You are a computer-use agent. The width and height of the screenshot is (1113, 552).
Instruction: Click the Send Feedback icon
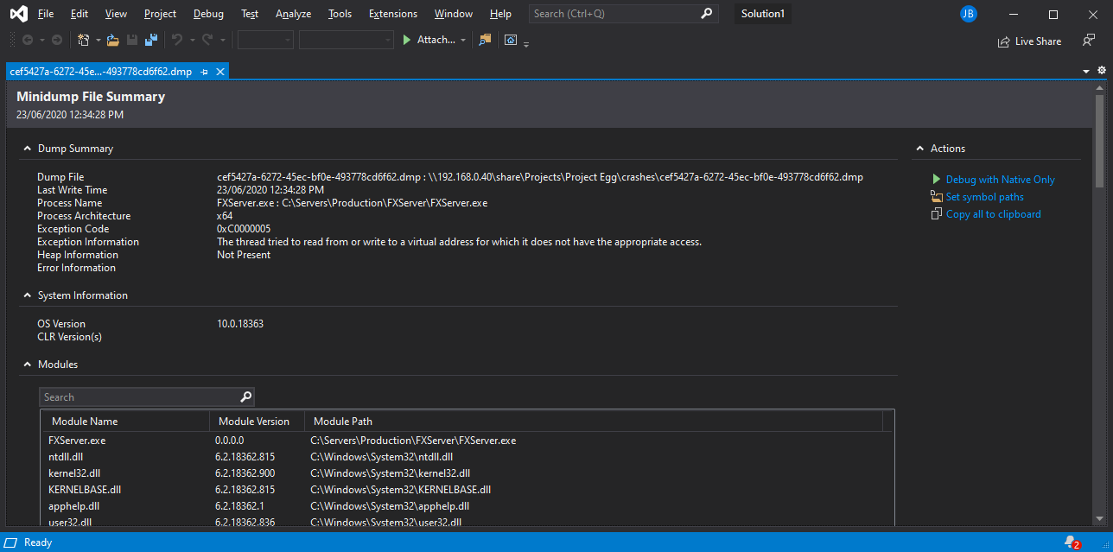click(1089, 41)
